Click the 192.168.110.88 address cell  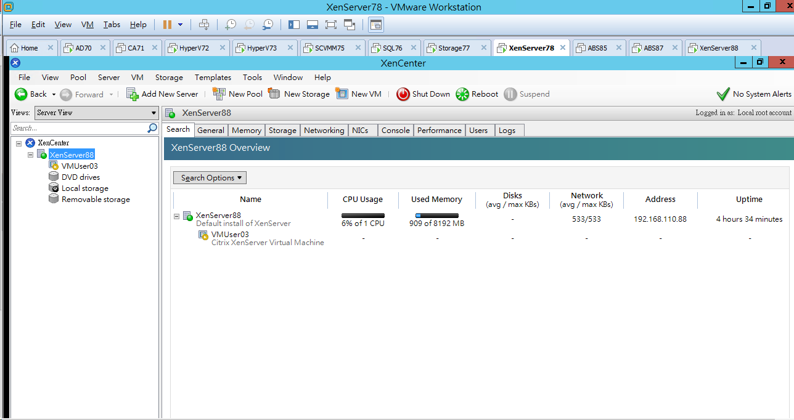660,219
